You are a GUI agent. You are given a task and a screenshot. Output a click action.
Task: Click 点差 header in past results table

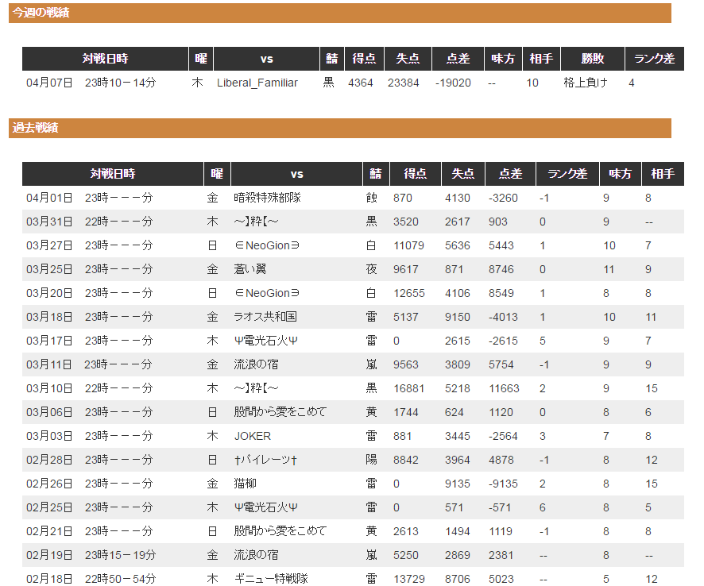510,174
